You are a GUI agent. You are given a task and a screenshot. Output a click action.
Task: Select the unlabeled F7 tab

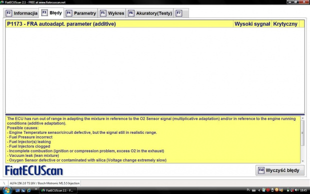[x=181, y=13]
